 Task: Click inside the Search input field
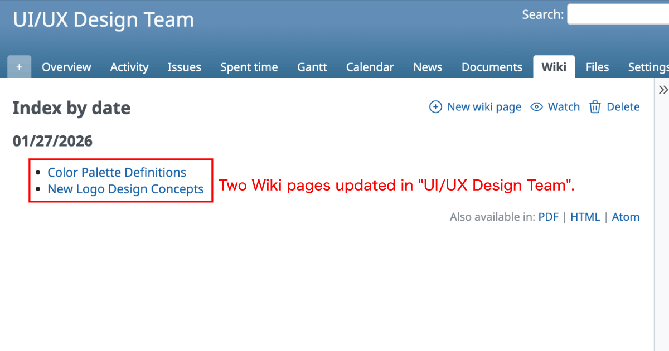pos(618,14)
